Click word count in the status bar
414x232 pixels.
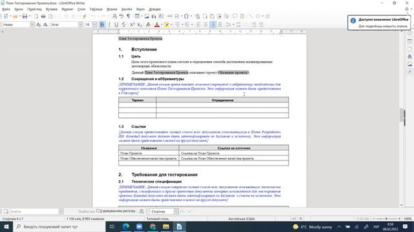point(85,219)
